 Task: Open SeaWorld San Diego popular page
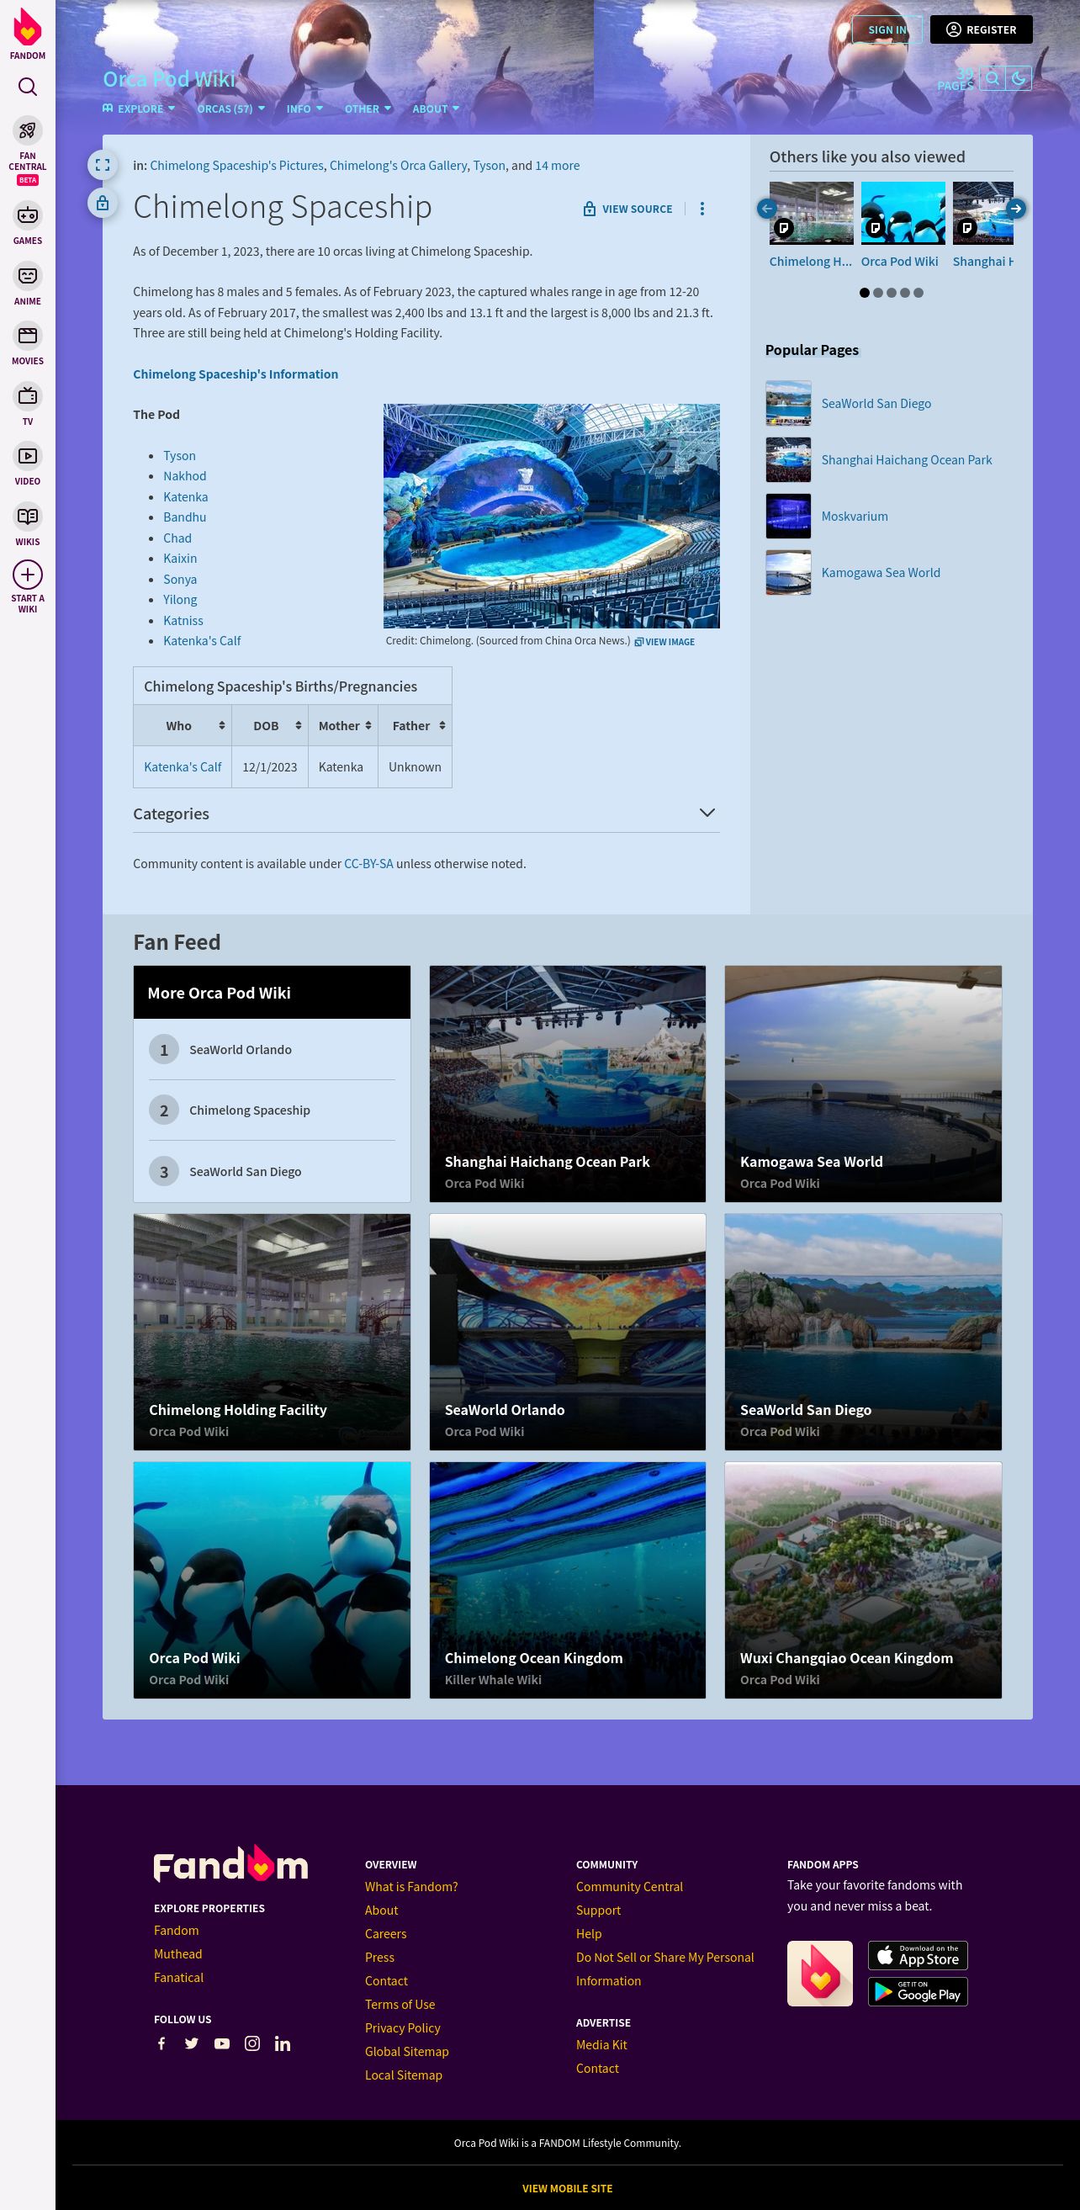pyautogui.click(x=876, y=403)
